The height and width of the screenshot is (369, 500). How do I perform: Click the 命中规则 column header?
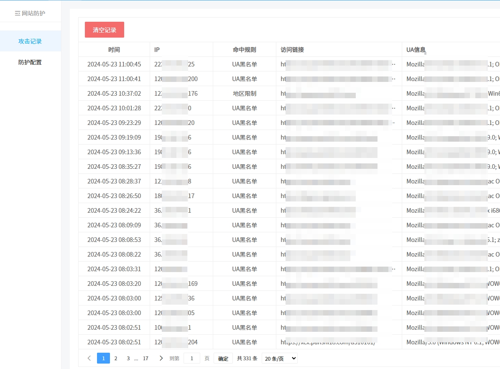point(245,49)
